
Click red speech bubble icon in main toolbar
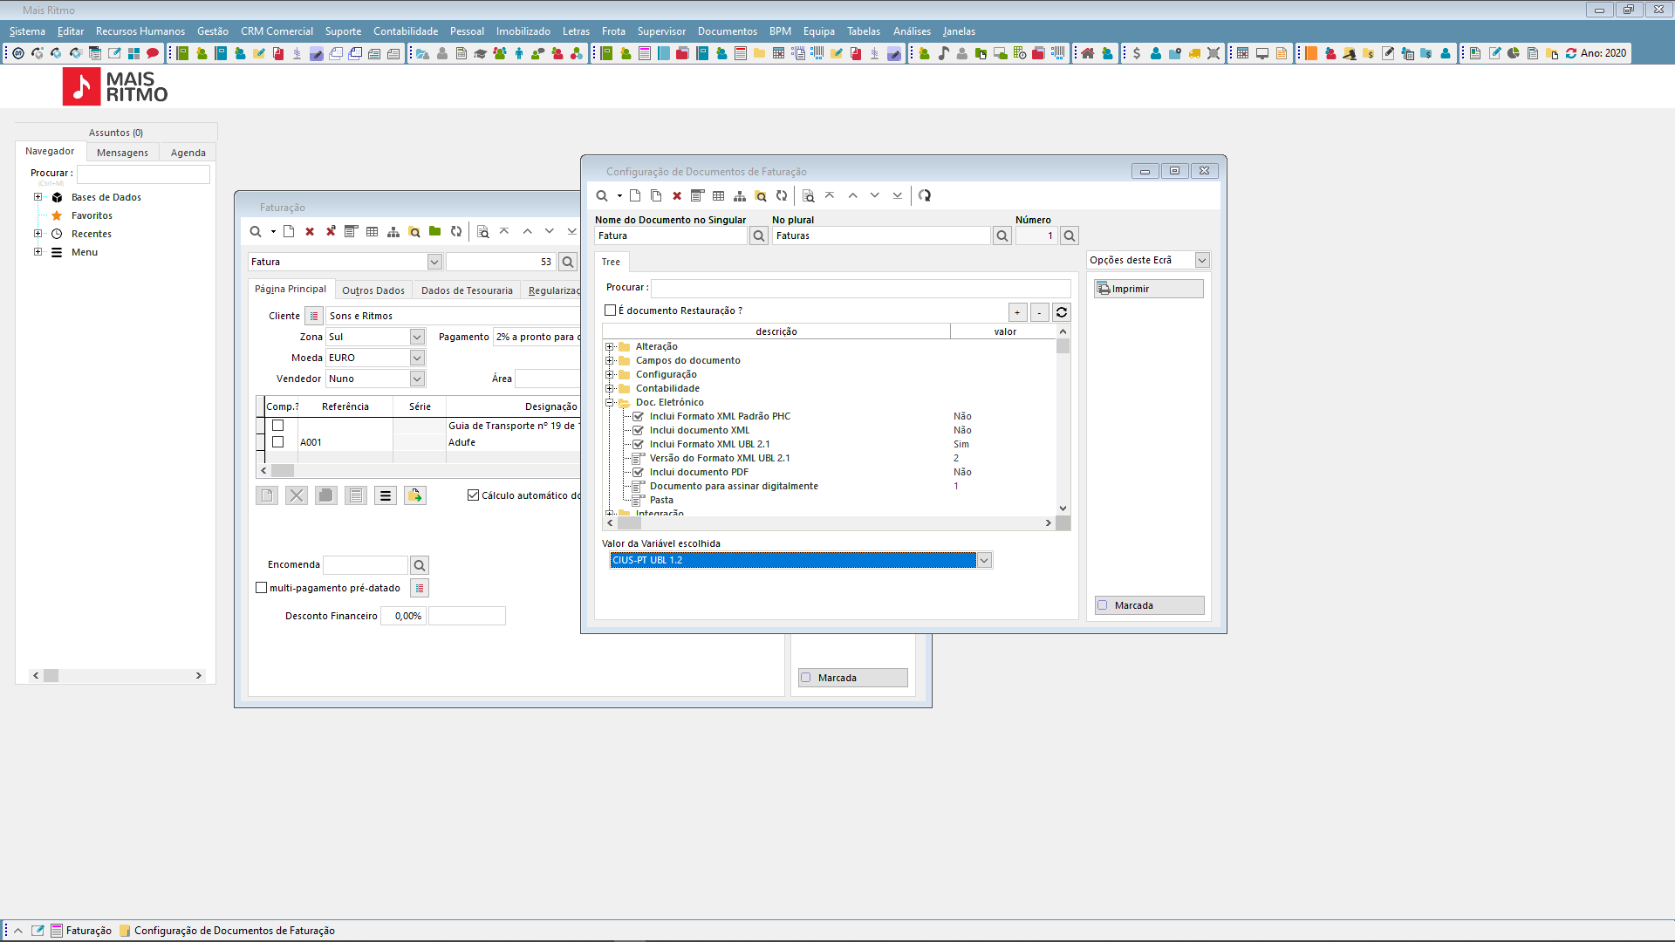(x=153, y=53)
